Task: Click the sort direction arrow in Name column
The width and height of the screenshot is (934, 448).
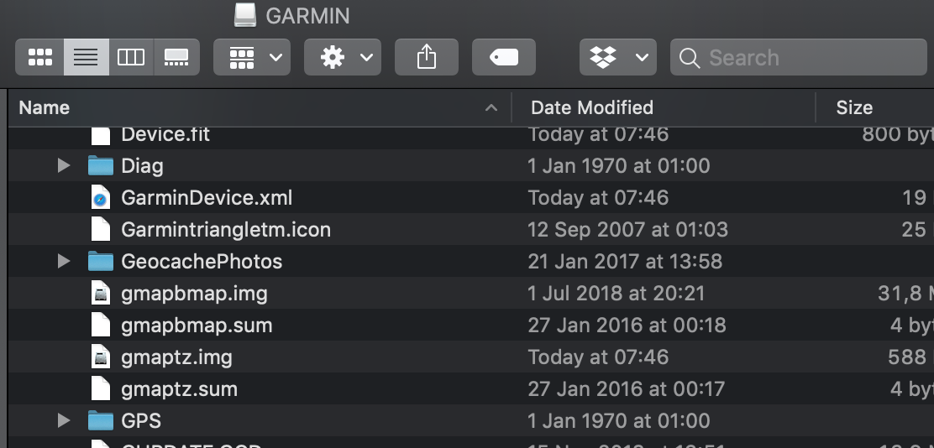Action: [491, 107]
